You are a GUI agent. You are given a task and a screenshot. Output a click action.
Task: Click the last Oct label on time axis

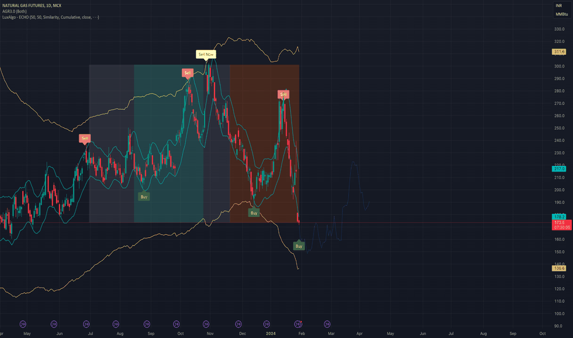click(543, 334)
